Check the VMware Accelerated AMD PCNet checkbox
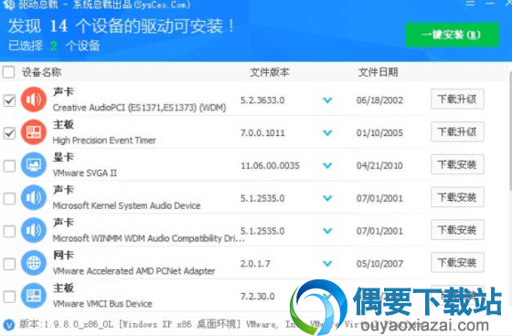Viewport: 512px width, 336px height. tap(9, 264)
